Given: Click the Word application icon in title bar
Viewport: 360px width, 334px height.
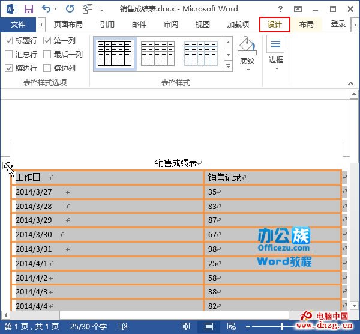Looking at the screenshot, I should (11, 9).
